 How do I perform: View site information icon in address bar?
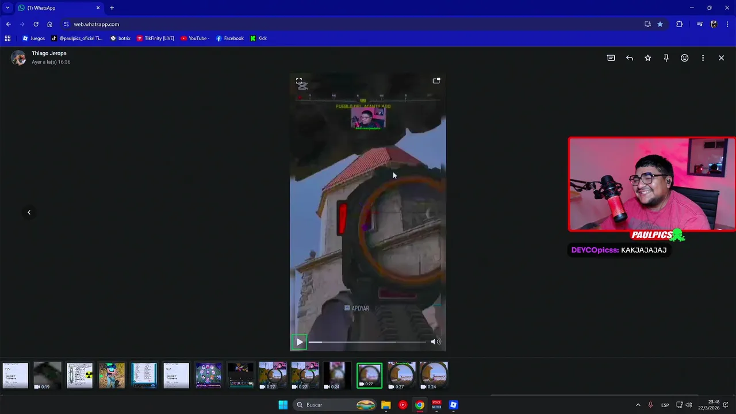pyautogui.click(x=66, y=24)
